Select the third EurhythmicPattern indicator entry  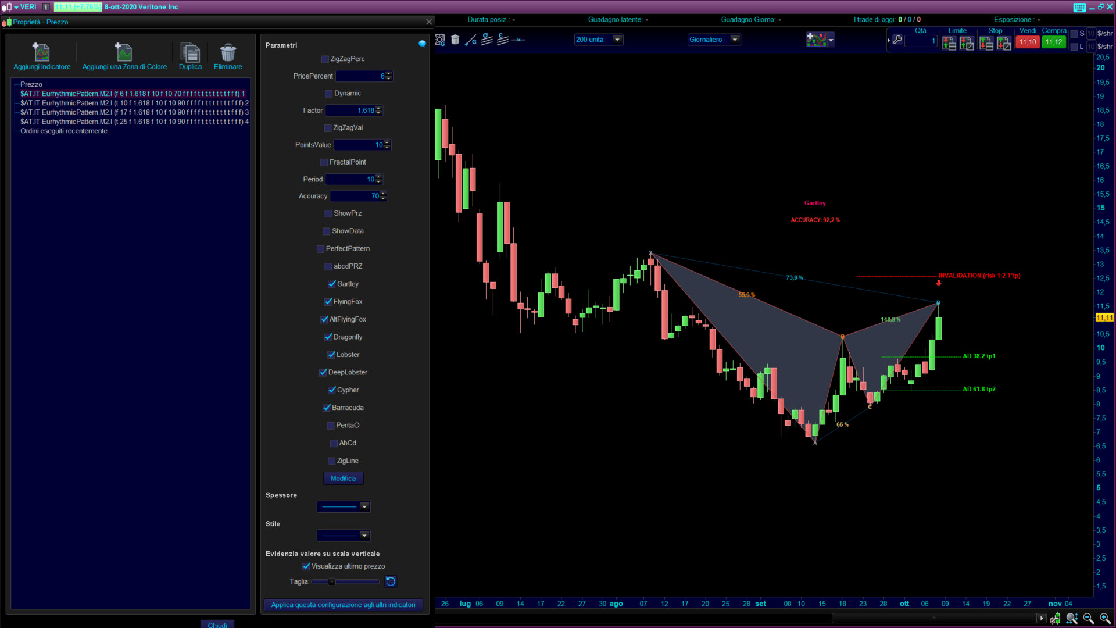(134, 112)
